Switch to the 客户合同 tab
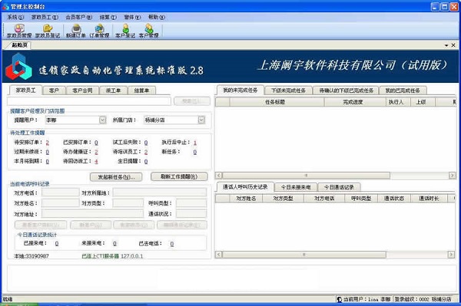This screenshot has width=461, height=306. (x=82, y=90)
